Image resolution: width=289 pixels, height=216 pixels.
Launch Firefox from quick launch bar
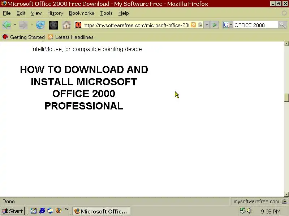pos(59,211)
